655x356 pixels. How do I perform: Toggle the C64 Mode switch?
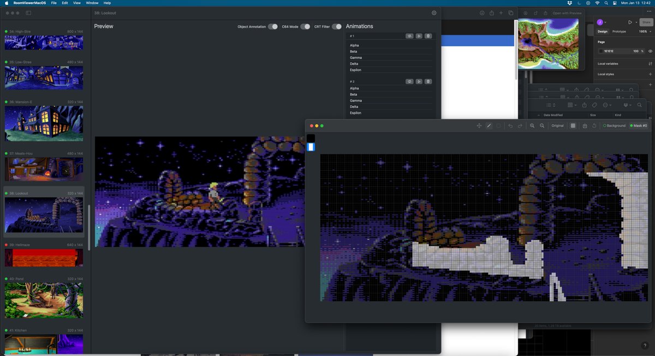coord(305,26)
